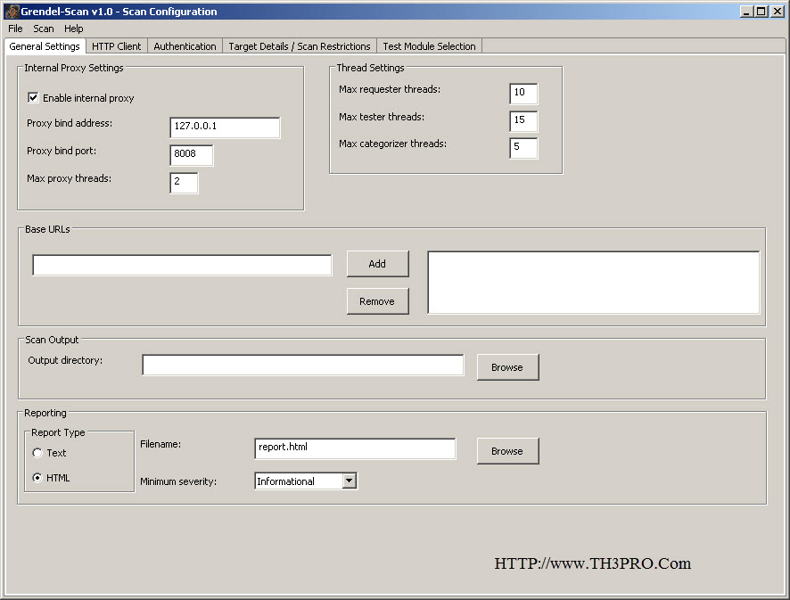This screenshot has height=600, width=790.
Task: Browse for the output directory
Action: pyautogui.click(x=507, y=367)
